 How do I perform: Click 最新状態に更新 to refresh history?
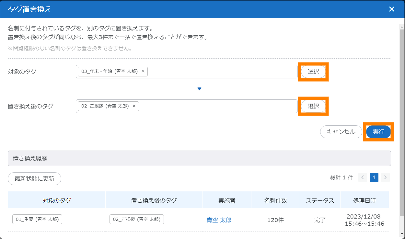coord(34,179)
